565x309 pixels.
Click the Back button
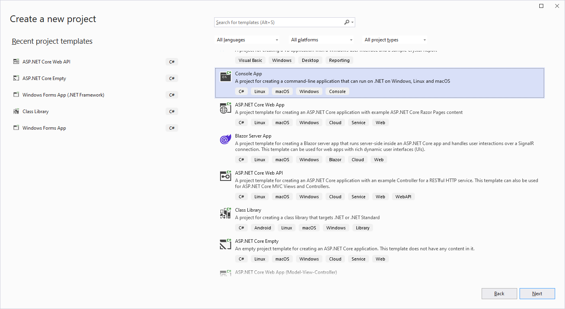point(499,294)
